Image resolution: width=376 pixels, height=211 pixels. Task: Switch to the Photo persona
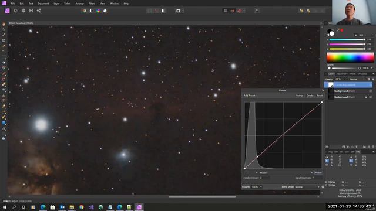click(7, 11)
